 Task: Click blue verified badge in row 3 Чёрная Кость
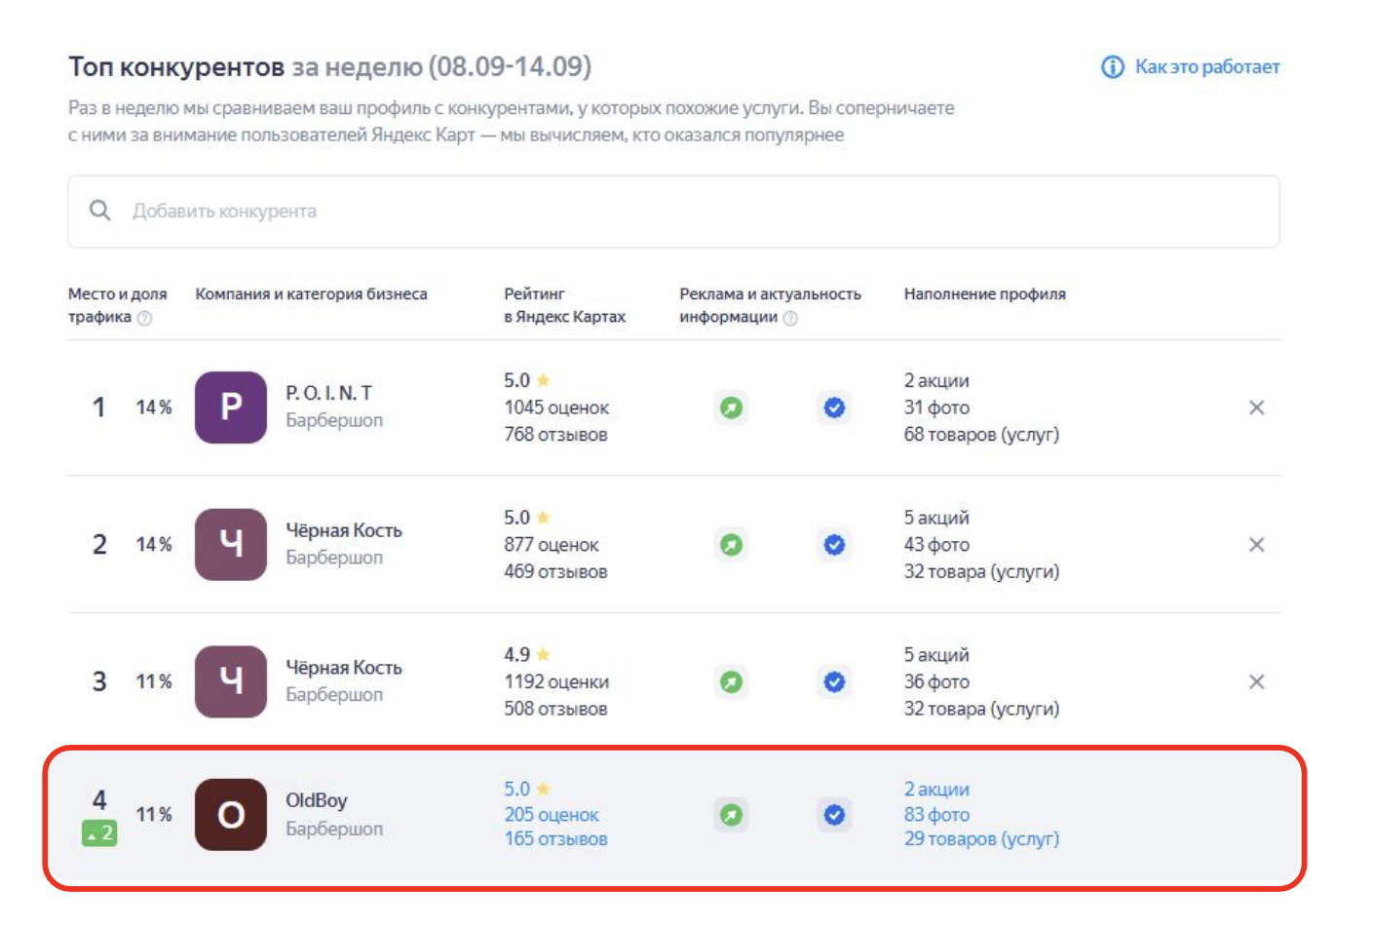834,681
